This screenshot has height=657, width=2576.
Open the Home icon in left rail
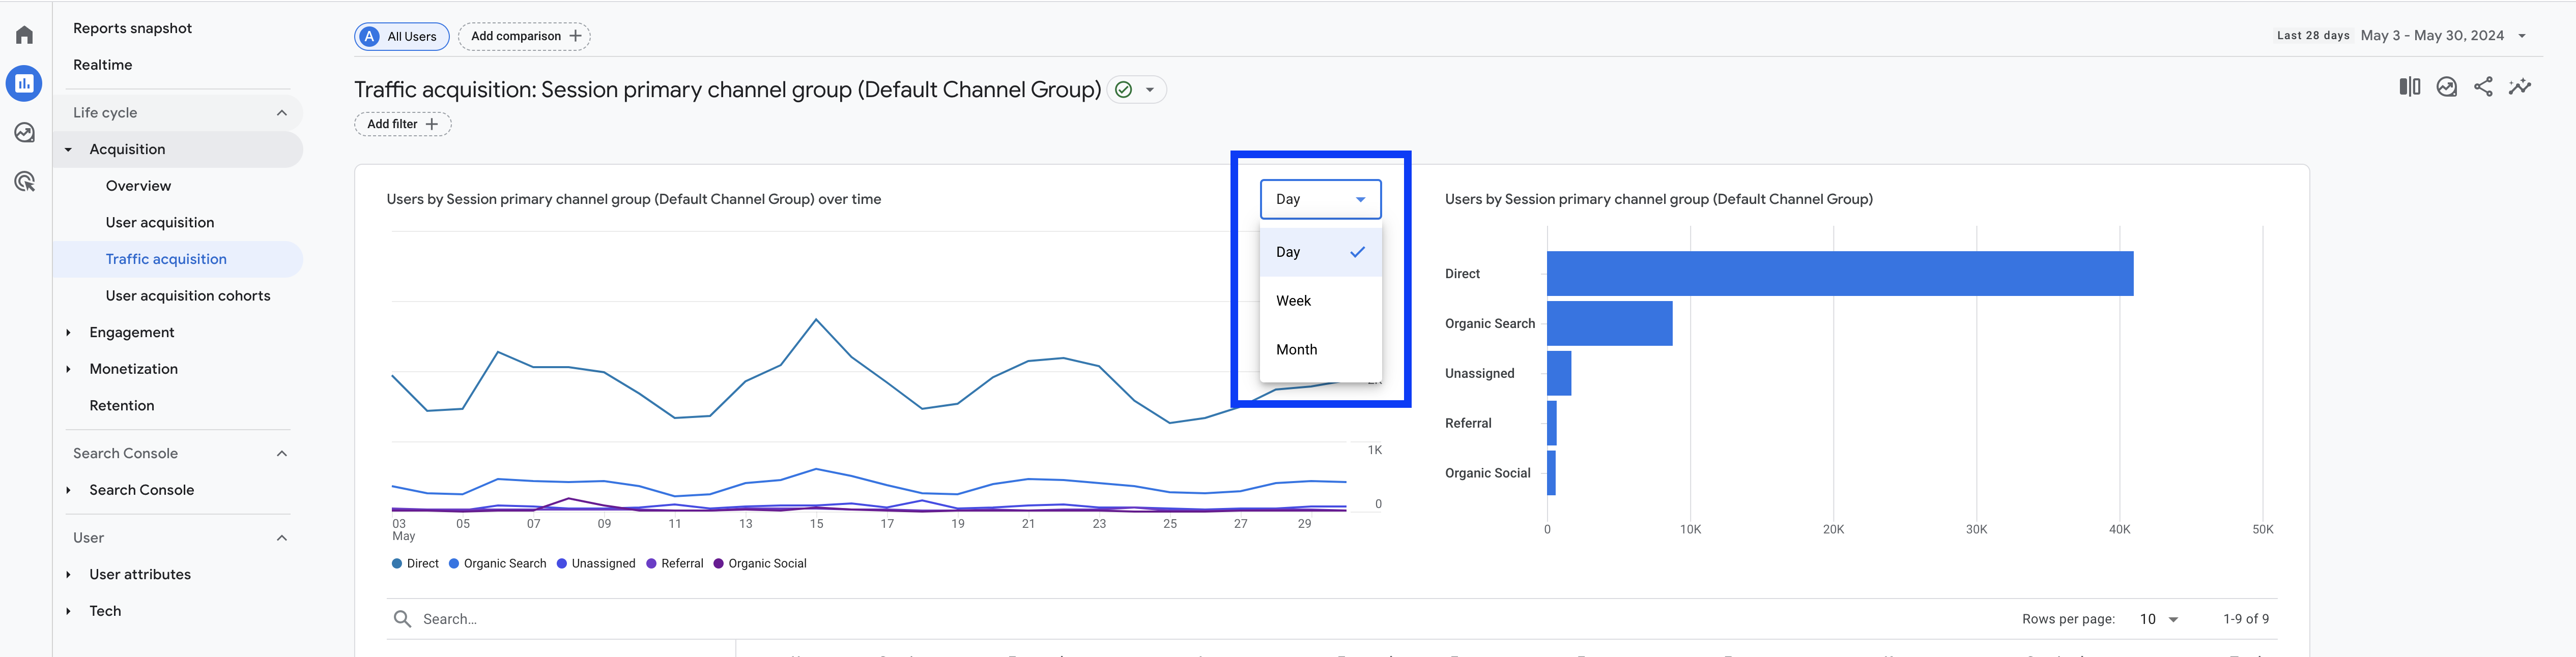(25, 35)
